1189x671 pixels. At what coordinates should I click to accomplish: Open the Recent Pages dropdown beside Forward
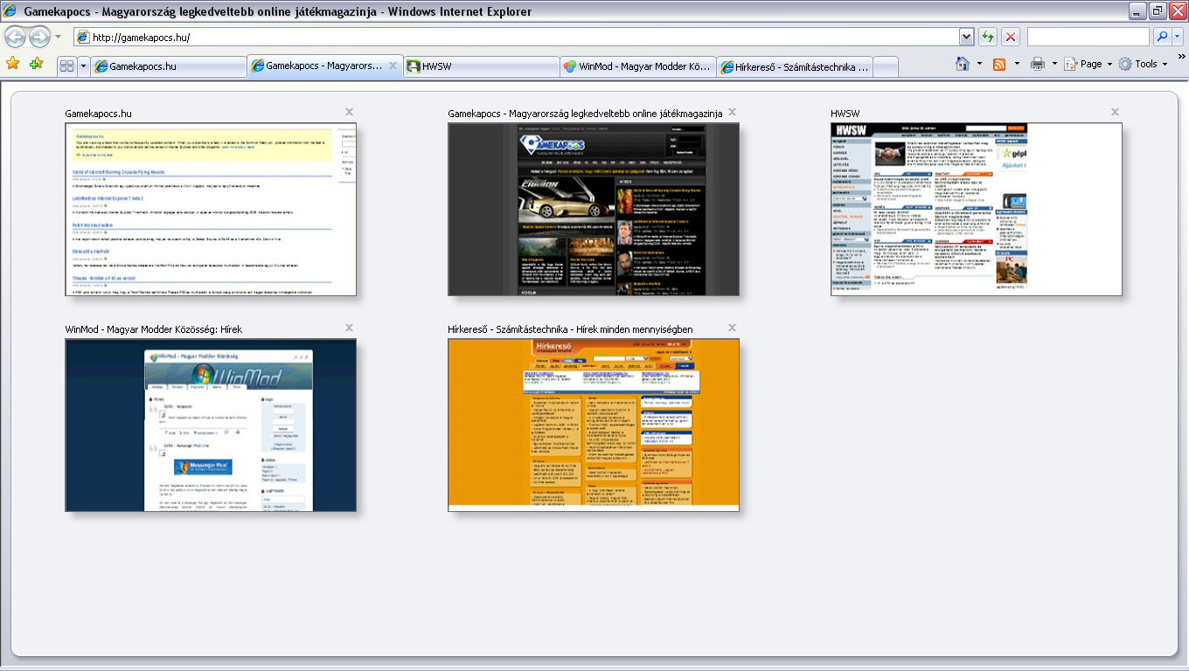(x=58, y=37)
